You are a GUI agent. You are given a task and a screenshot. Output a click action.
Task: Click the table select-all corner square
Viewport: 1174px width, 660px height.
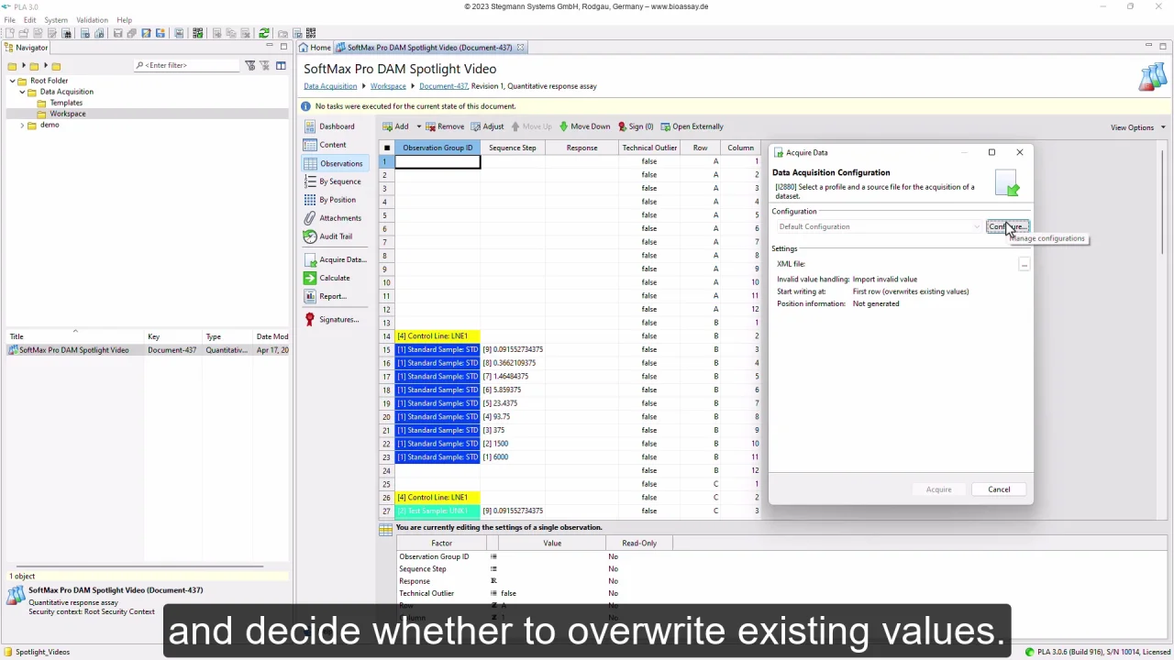(386, 148)
